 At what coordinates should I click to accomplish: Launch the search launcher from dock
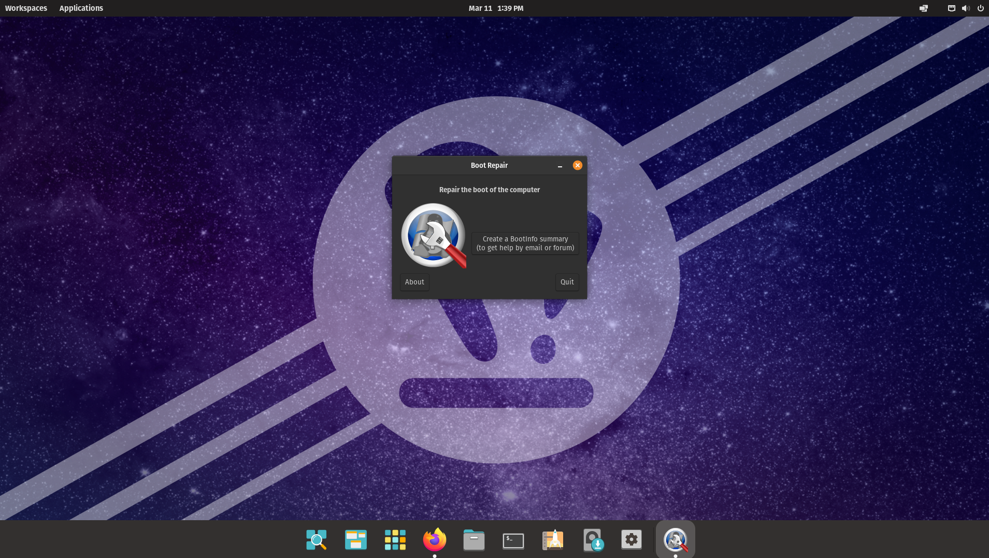click(x=317, y=540)
